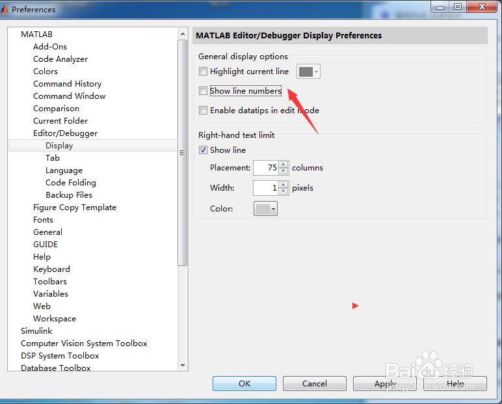
Task: Select Language preferences
Action: 64,170
